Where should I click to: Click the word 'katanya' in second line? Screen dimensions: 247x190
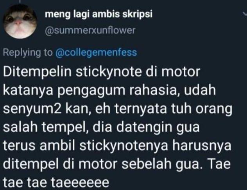tap(28, 91)
